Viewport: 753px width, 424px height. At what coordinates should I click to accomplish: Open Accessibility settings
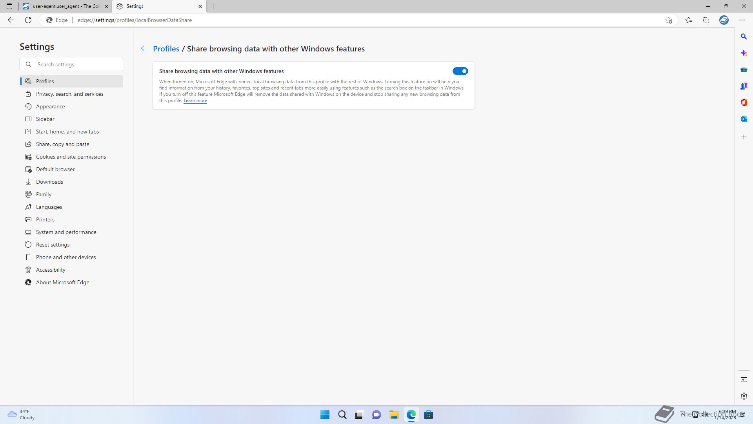click(71, 270)
